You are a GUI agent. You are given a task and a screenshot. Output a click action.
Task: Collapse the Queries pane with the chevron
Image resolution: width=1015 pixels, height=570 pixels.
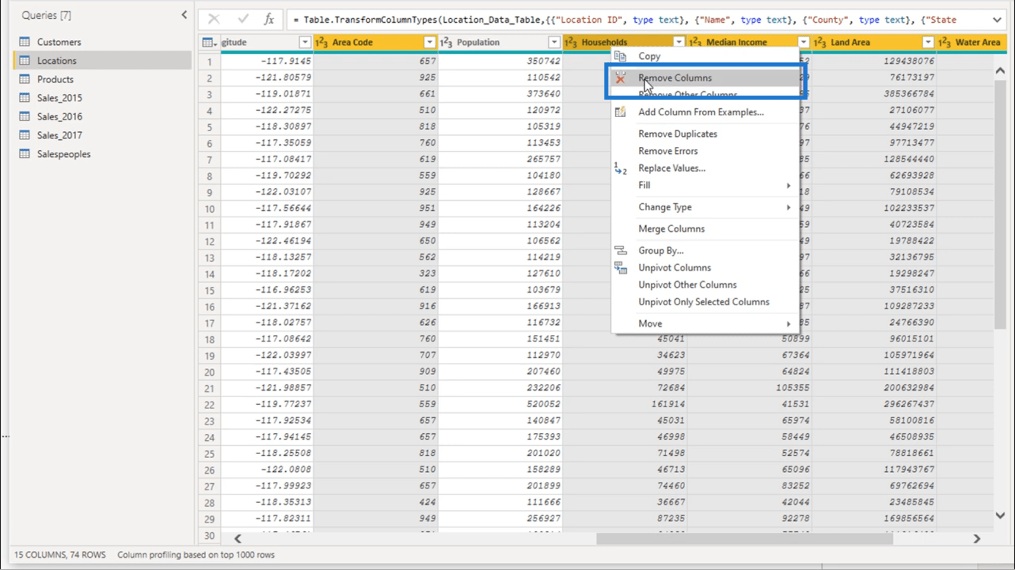[x=184, y=15]
